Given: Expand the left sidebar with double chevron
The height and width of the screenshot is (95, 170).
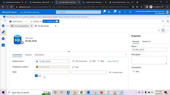Looking at the screenshot, I should click(5, 21).
